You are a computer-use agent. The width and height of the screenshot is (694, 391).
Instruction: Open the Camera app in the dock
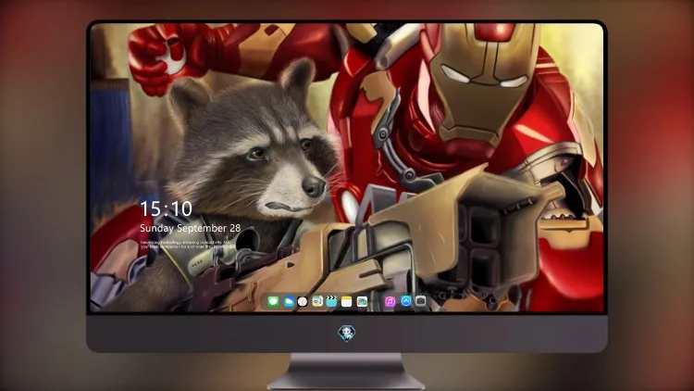[x=421, y=301]
